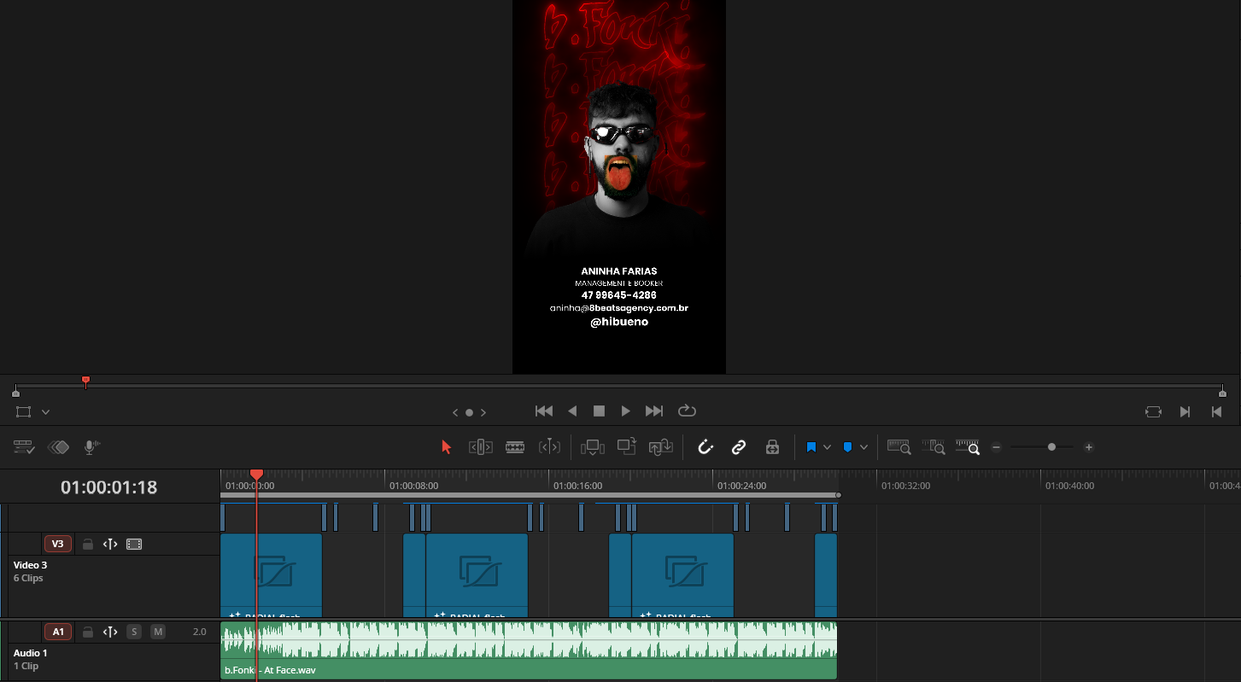Add a blue marker to the timeline
Image resolution: width=1241 pixels, height=682 pixels.
pyautogui.click(x=847, y=447)
